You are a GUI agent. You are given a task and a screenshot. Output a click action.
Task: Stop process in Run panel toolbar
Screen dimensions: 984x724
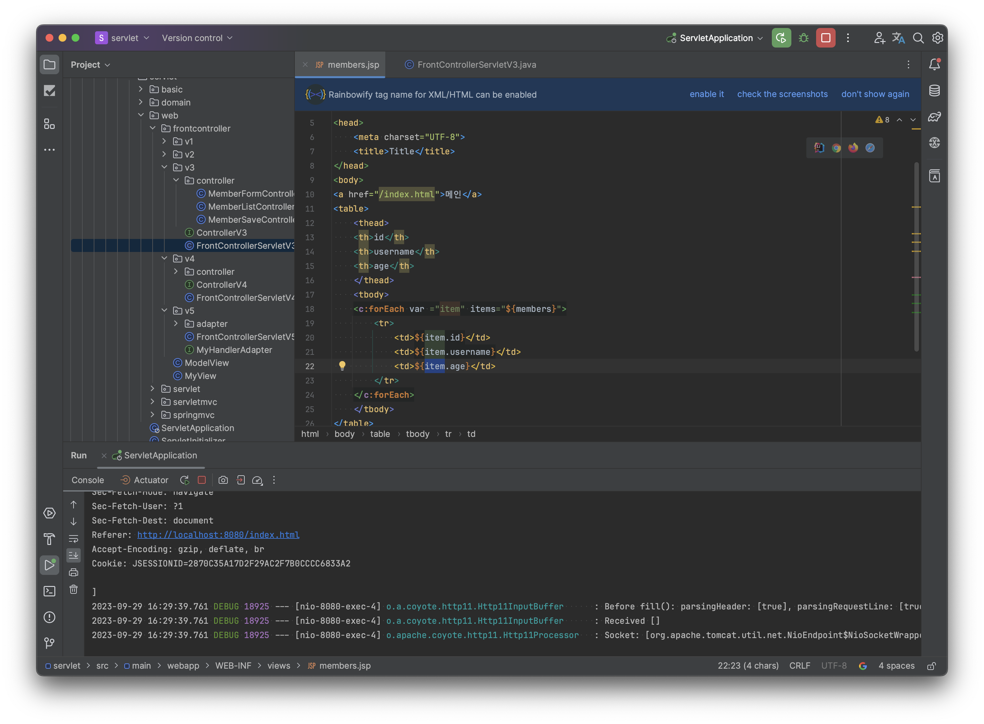[x=201, y=480]
